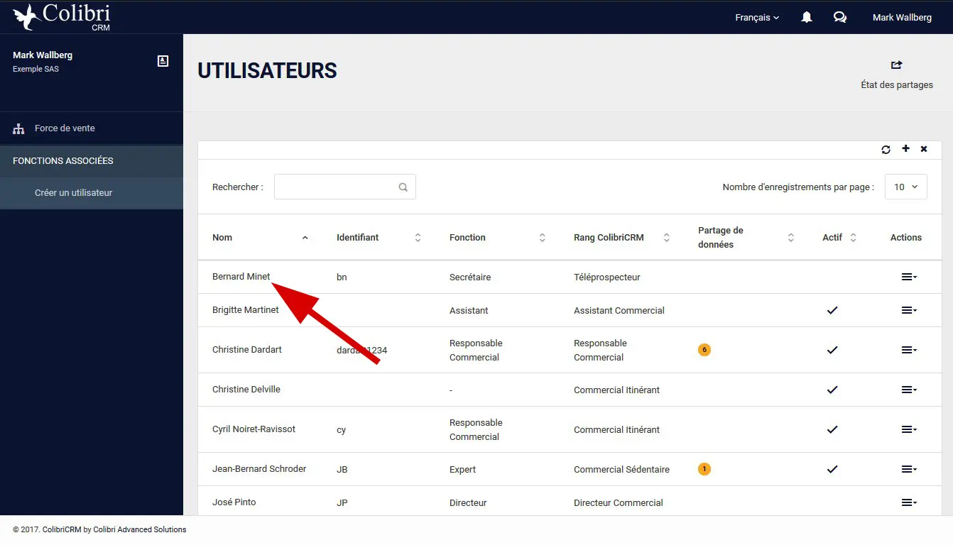Open actions menu for Cyril Noiret-Ravissot
The height and width of the screenshot is (545, 953).
pos(909,429)
